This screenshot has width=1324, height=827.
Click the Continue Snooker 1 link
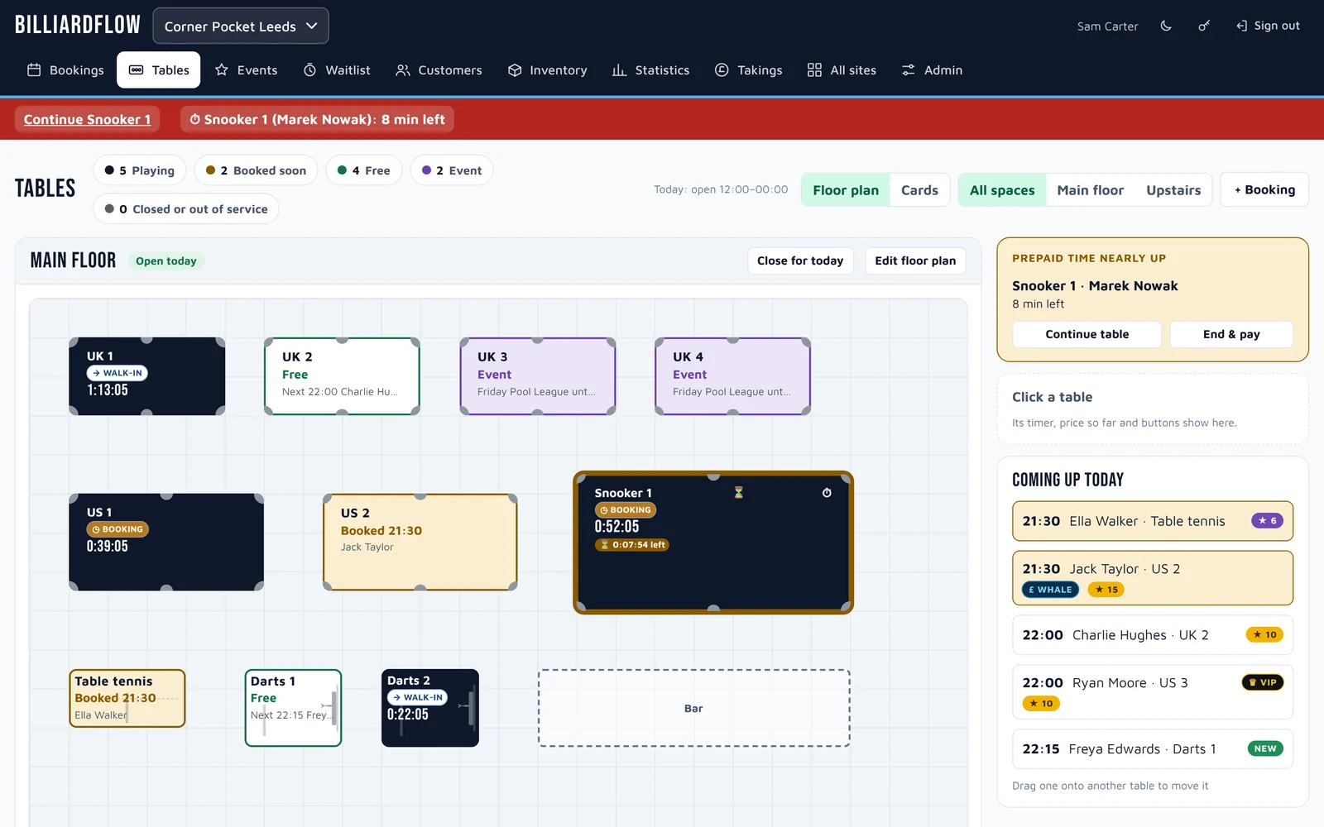(87, 119)
